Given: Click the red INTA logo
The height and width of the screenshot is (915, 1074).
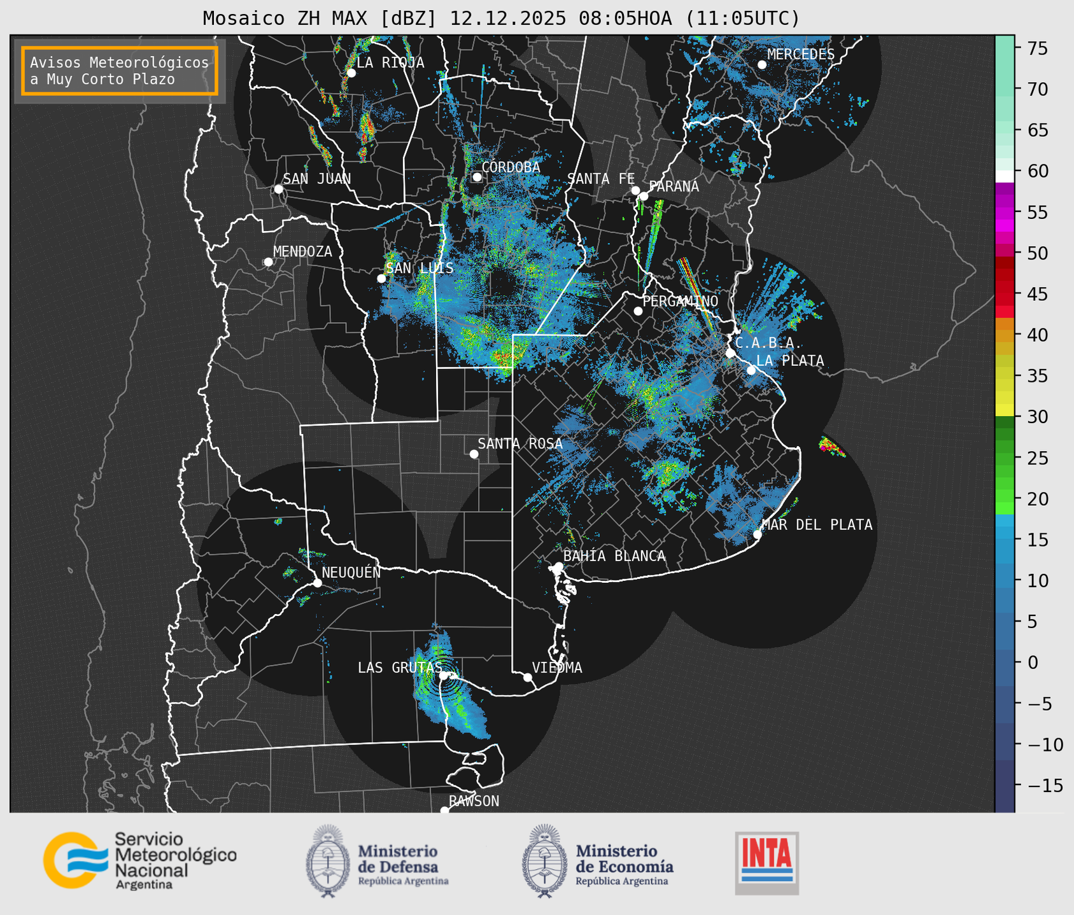Looking at the screenshot, I should tap(767, 862).
